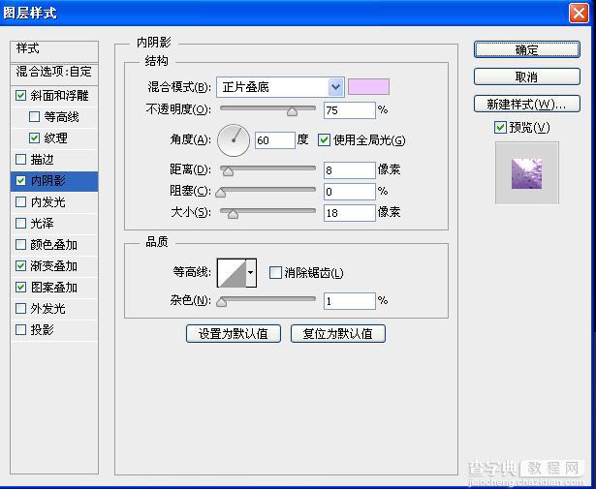Image resolution: width=596 pixels, height=489 pixels.
Task: Click the 阻塞 slider handle
Action: pyautogui.click(x=220, y=193)
